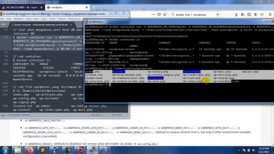Open a new Firefox tab with plus

[93, 7]
